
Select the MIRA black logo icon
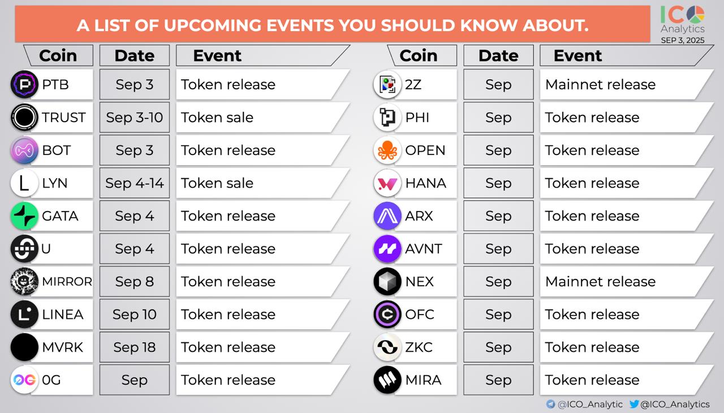(x=387, y=380)
